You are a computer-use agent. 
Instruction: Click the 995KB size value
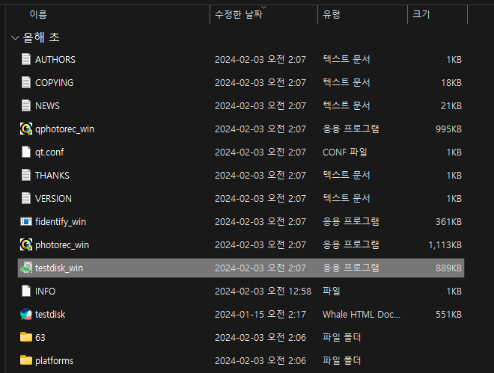click(x=448, y=129)
